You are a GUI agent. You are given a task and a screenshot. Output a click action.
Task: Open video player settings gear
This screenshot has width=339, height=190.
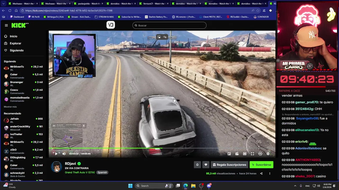[x=268, y=154]
